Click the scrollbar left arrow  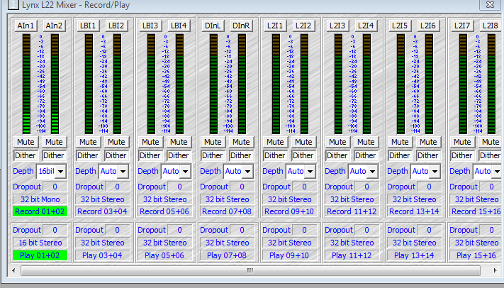pos(13,271)
